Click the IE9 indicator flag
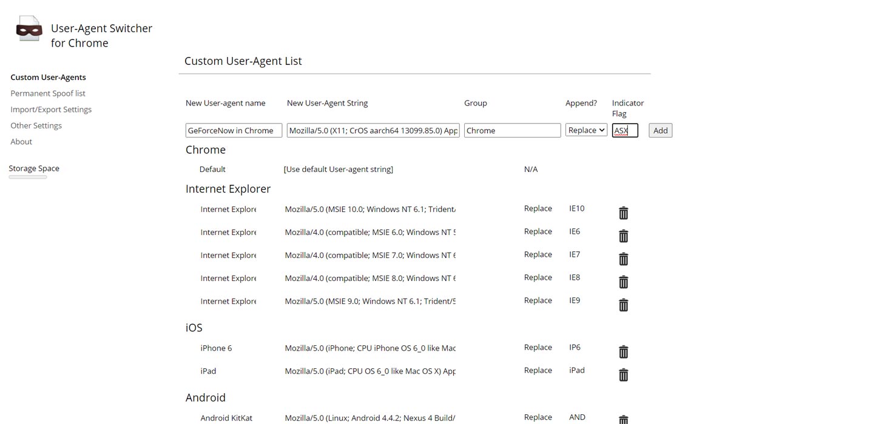This screenshot has height=424, width=870. pyautogui.click(x=575, y=300)
